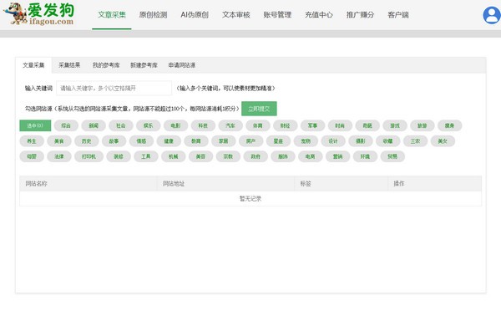Focus the 输入关键词 keyword input field
The image size is (501, 311).
pos(114,88)
